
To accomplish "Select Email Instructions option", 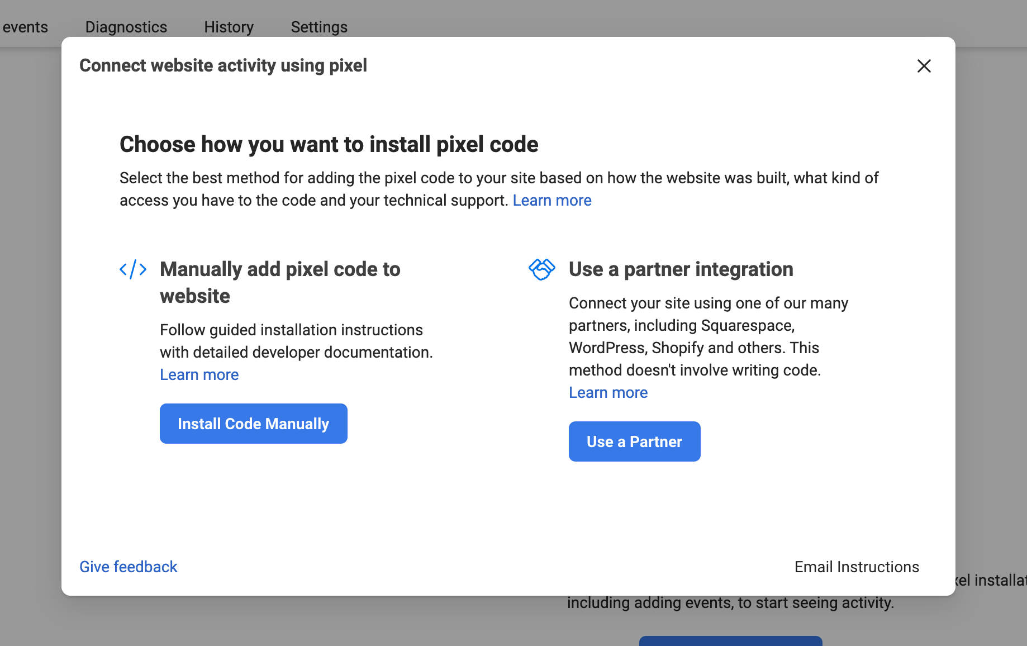I will tap(856, 567).
